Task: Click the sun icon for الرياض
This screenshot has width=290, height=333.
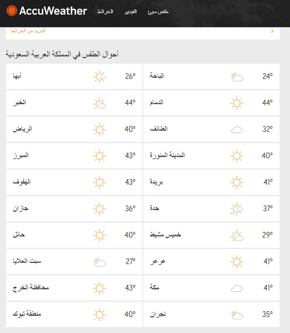Action: pos(99,130)
